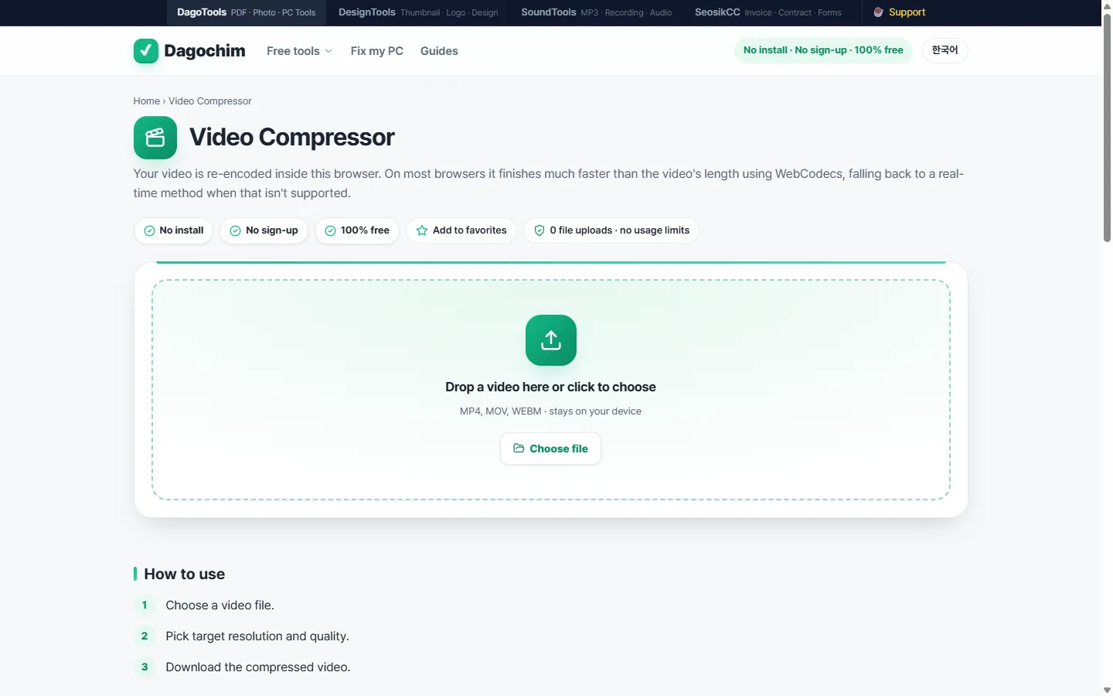Click the star icon in Add to favorites
The image size is (1113, 696).
pyautogui.click(x=422, y=230)
